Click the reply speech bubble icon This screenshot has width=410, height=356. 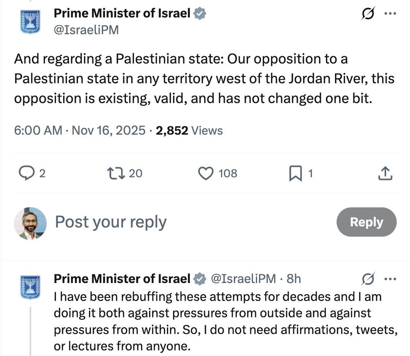[x=27, y=173]
